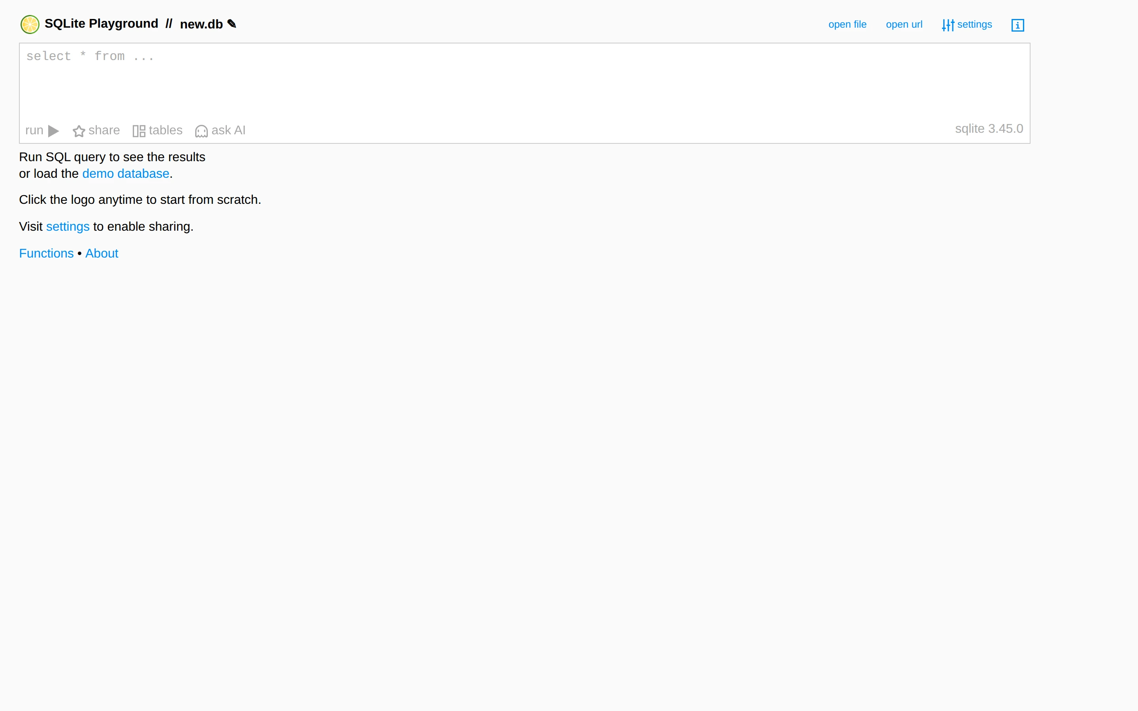
Task: Click the SQLite Playground title text
Action: (101, 24)
